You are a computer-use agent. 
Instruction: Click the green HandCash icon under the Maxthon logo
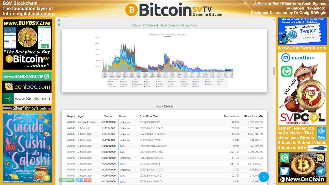[287, 71]
